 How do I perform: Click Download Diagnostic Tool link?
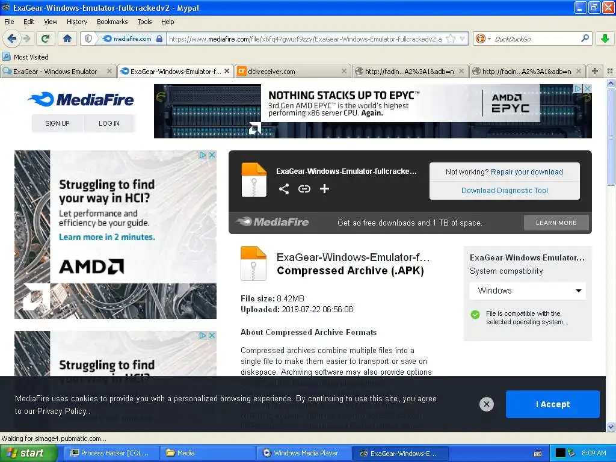click(x=505, y=191)
